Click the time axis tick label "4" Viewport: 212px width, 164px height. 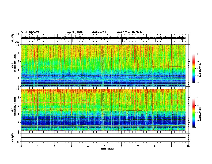pyautogui.click(x=88, y=146)
